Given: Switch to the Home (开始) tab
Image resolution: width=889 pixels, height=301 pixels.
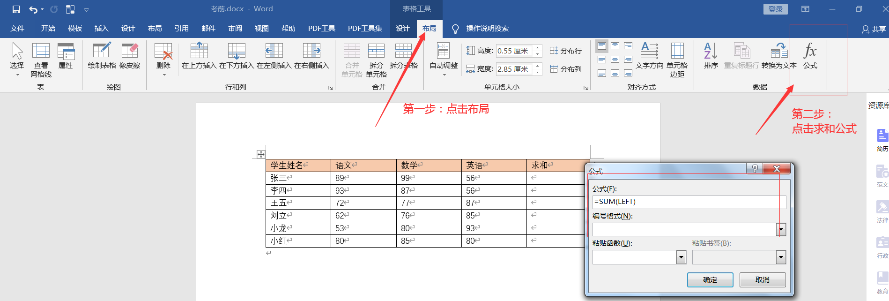Looking at the screenshot, I should click(x=48, y=29).
